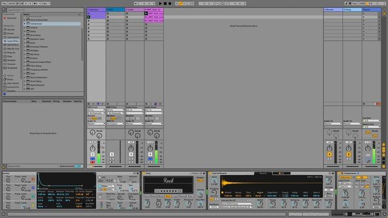
Task: Expand the Chorus-Ensemble device folder
Action: 25,20
